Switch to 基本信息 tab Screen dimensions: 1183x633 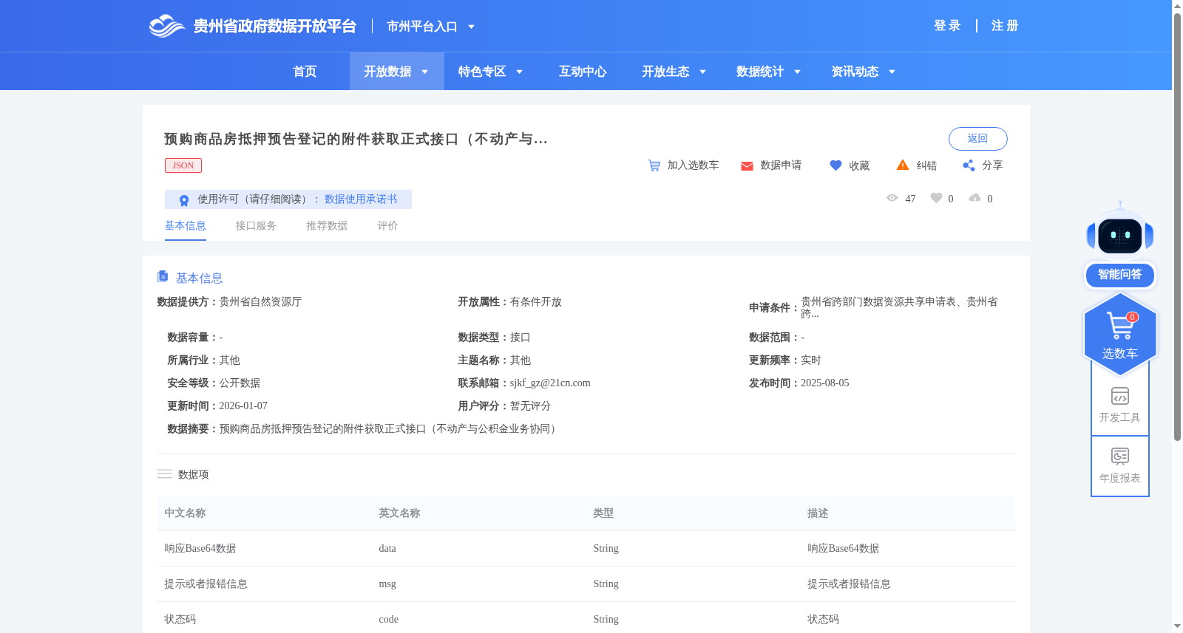[185, 226]
